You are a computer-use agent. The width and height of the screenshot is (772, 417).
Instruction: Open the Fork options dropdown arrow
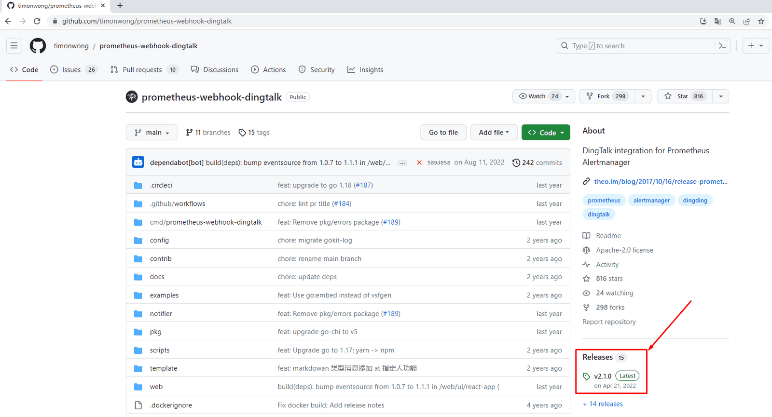643,96
